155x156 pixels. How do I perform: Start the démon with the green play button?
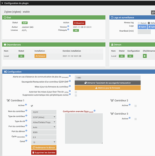145,56
